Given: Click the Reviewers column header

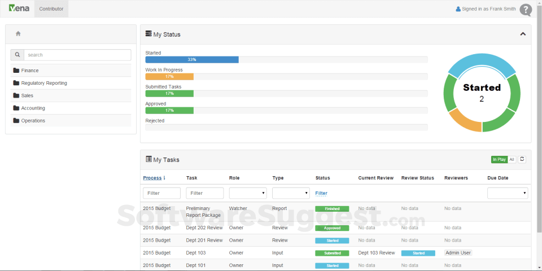Looking at the screenshot, I should [456, 178].
